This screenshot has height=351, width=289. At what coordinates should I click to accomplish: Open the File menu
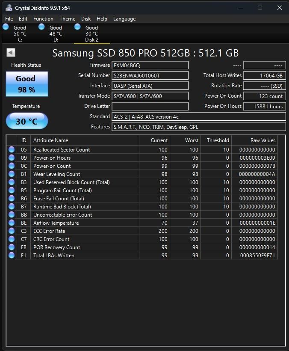9,19
